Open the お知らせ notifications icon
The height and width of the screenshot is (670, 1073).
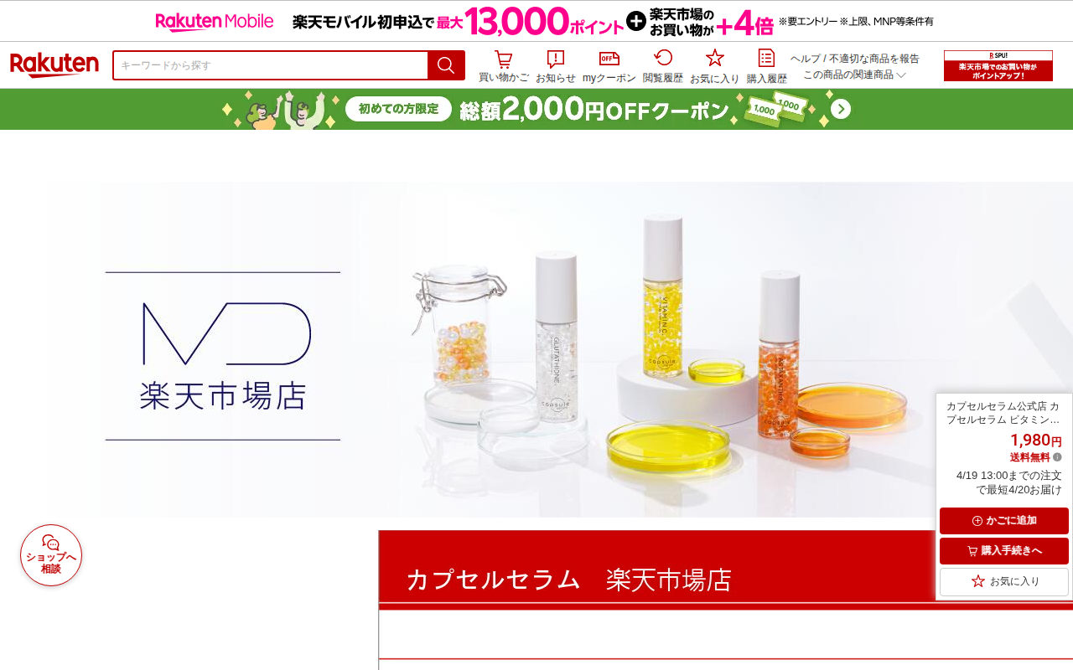click(556, 66)
